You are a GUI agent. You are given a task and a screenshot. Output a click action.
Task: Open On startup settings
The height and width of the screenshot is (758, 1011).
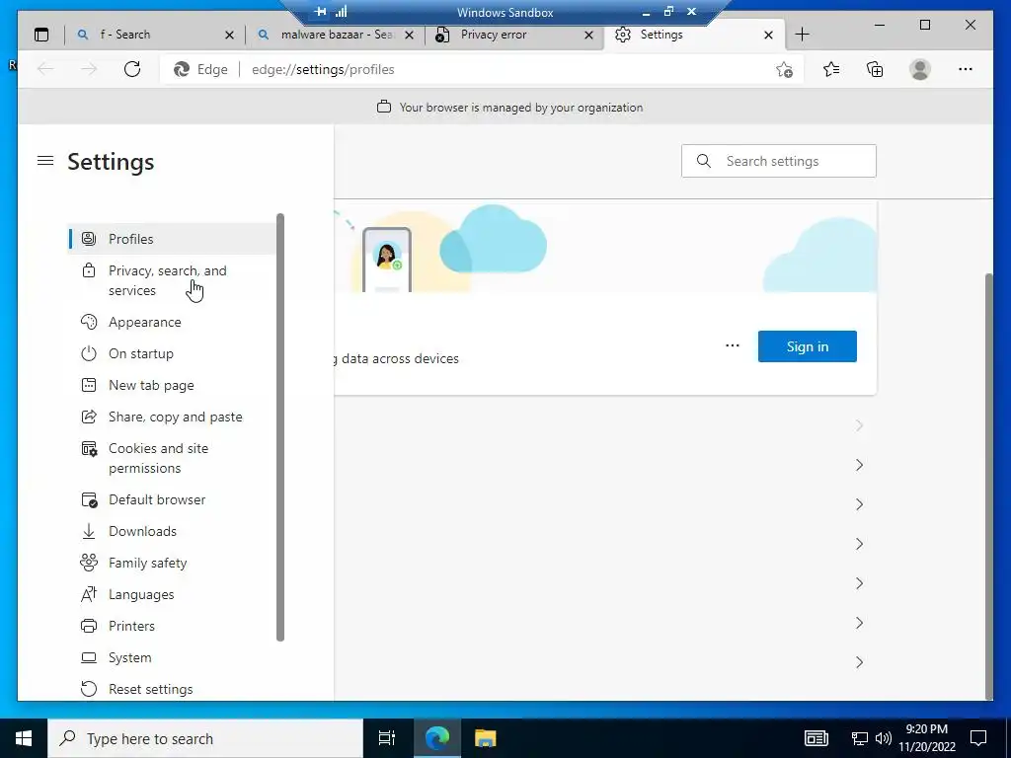[172, 353]
